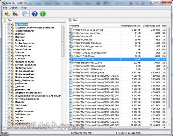Check the Hvoinaya.rar checkbox

9,55
